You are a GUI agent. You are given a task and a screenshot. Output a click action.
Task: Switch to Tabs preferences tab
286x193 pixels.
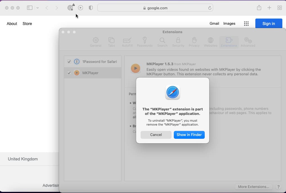click(111, 42)
